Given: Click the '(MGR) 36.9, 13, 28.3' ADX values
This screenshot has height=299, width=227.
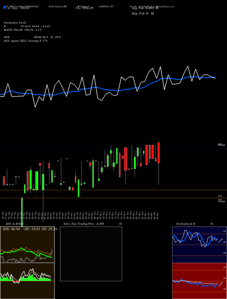Looking at the screenshot, I should click(47, 37).
